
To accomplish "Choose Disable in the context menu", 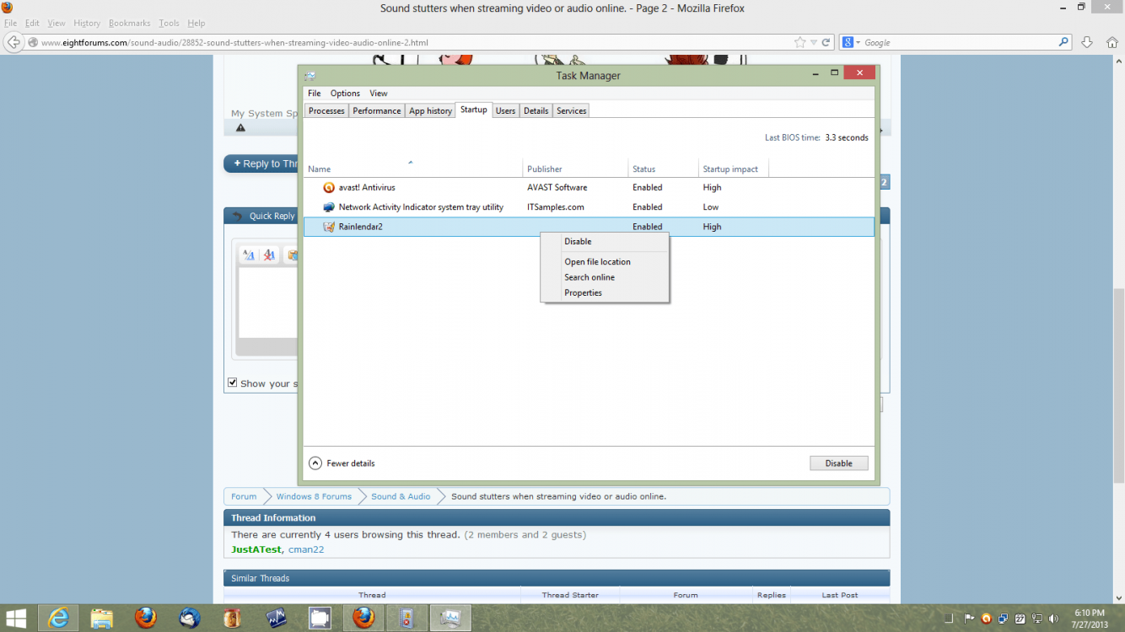I will click(604, 242).
